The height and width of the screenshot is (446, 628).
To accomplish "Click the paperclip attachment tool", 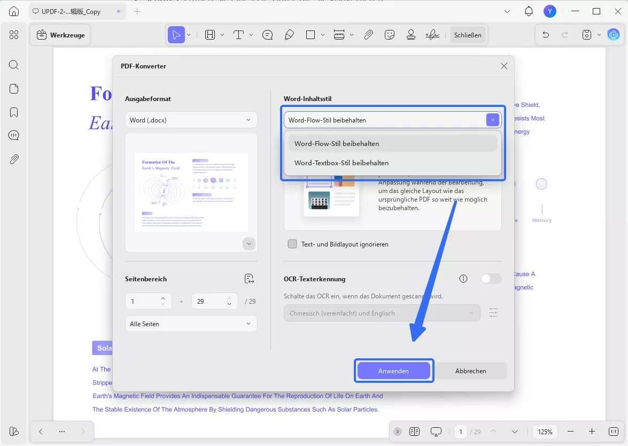I will 369,34.
